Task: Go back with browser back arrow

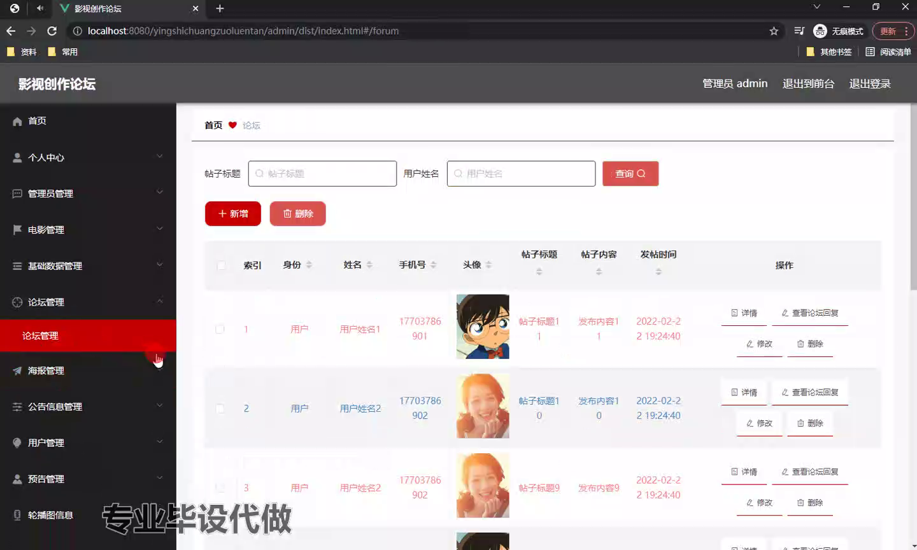Action: coord(11,31)
